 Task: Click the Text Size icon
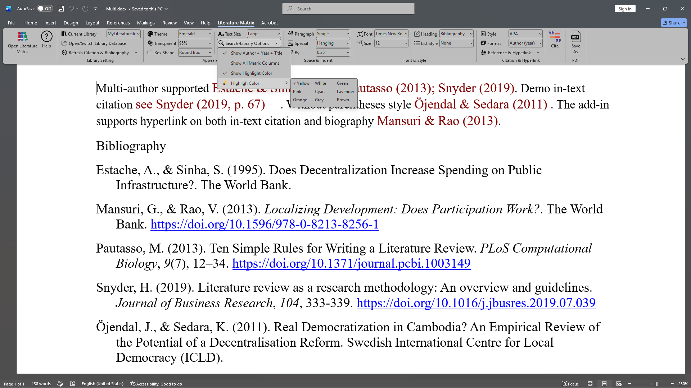click(221, 34)
